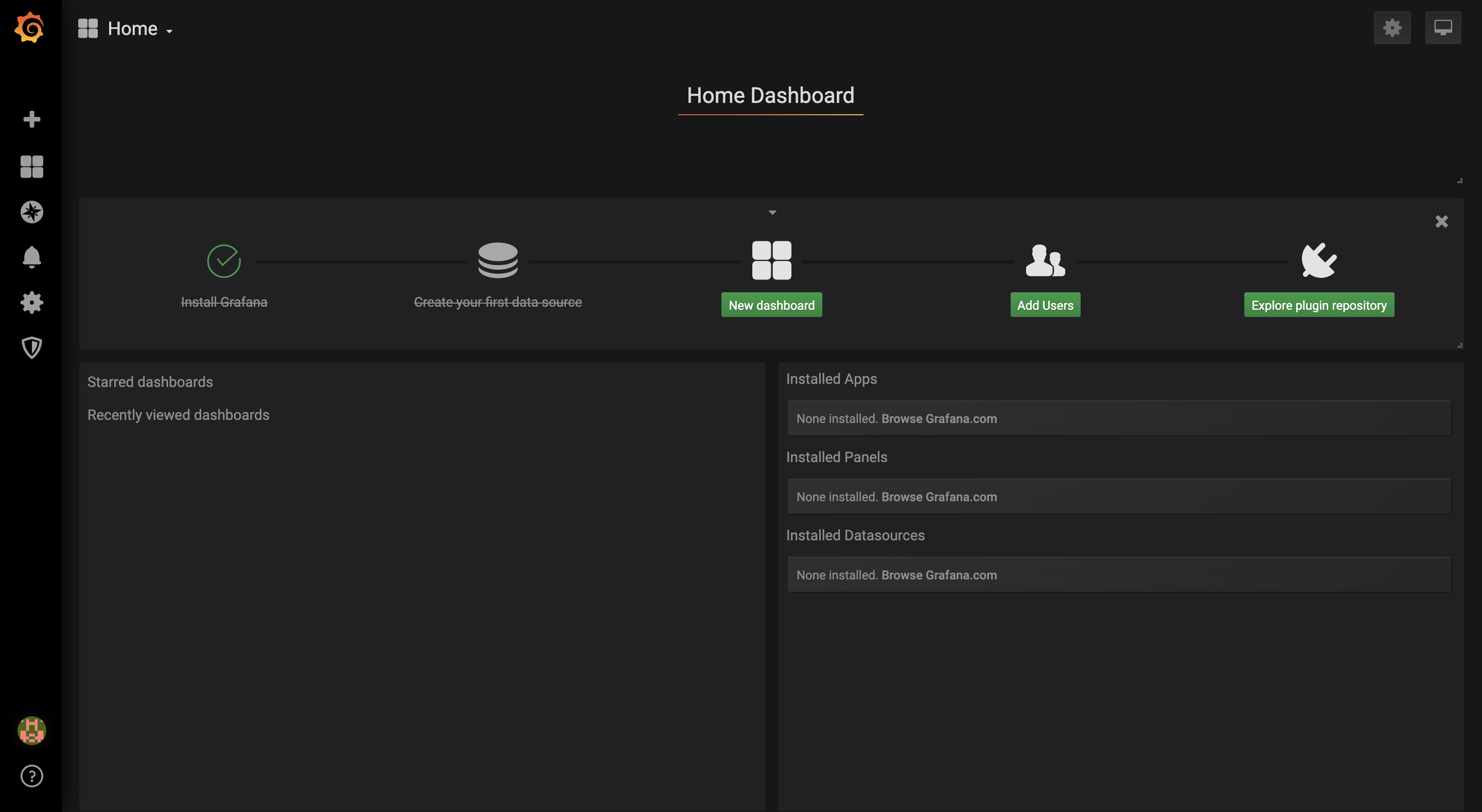Click the Install Grafana strikethrough link
This screenshot has height=812, width=1482.
224,302
